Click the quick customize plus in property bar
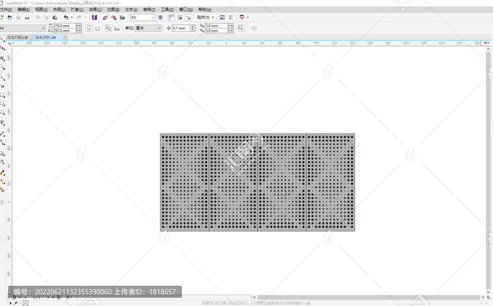 click(254, 29)
